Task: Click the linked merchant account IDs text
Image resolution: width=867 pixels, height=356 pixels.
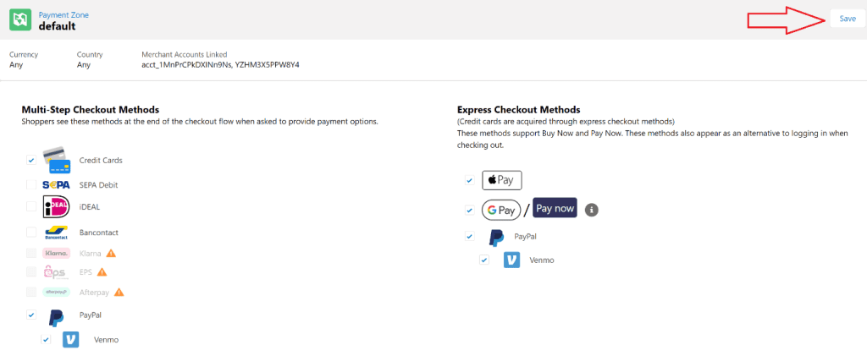Action: 221,64
